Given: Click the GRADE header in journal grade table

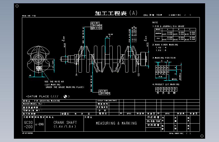Looking at the screenshot, I should 158,30.
